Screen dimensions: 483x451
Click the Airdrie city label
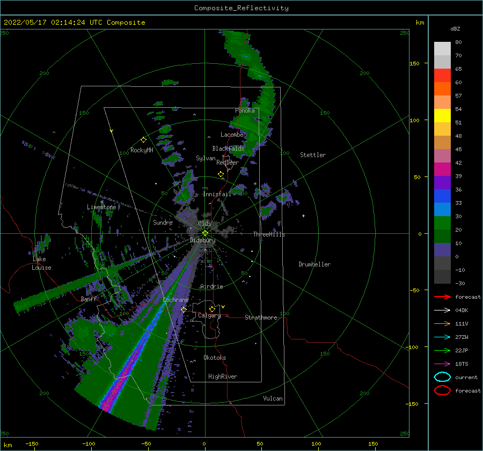211,286
